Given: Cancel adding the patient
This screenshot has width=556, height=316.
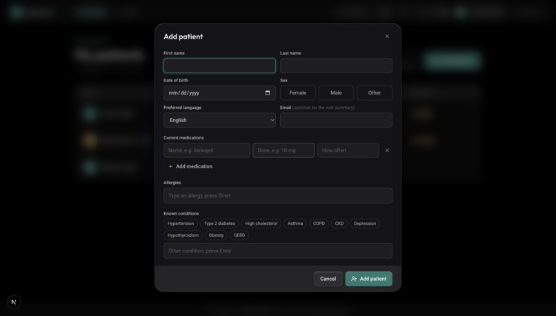Looking at the screenshot, I should coord(328,279).
